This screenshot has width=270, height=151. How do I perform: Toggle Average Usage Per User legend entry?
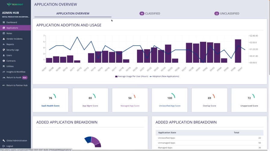tap(132, 77)
